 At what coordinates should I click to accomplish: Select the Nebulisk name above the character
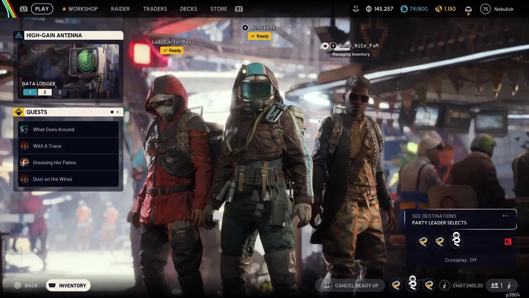coord(263,28)
